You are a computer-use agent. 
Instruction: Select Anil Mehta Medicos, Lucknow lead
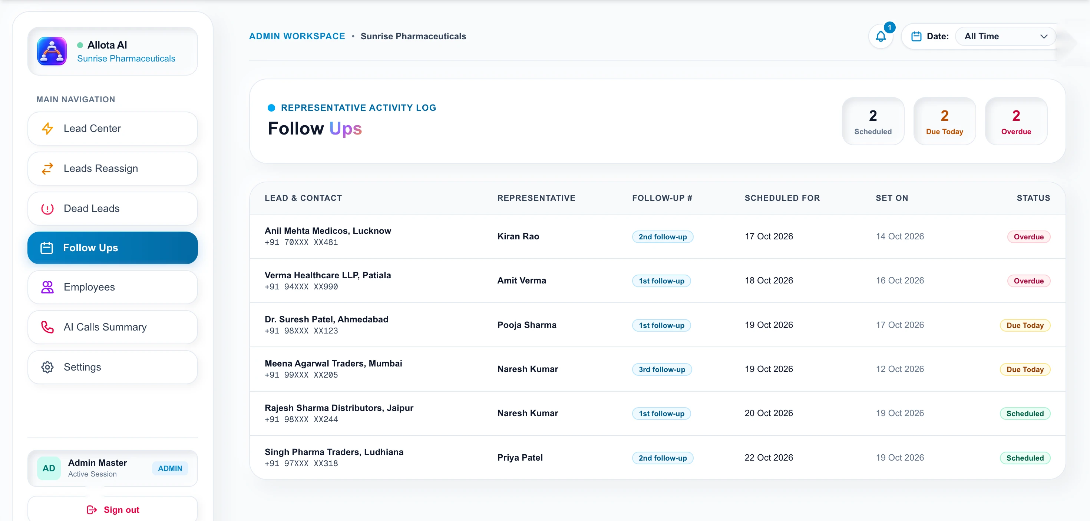tap(327, 231)
